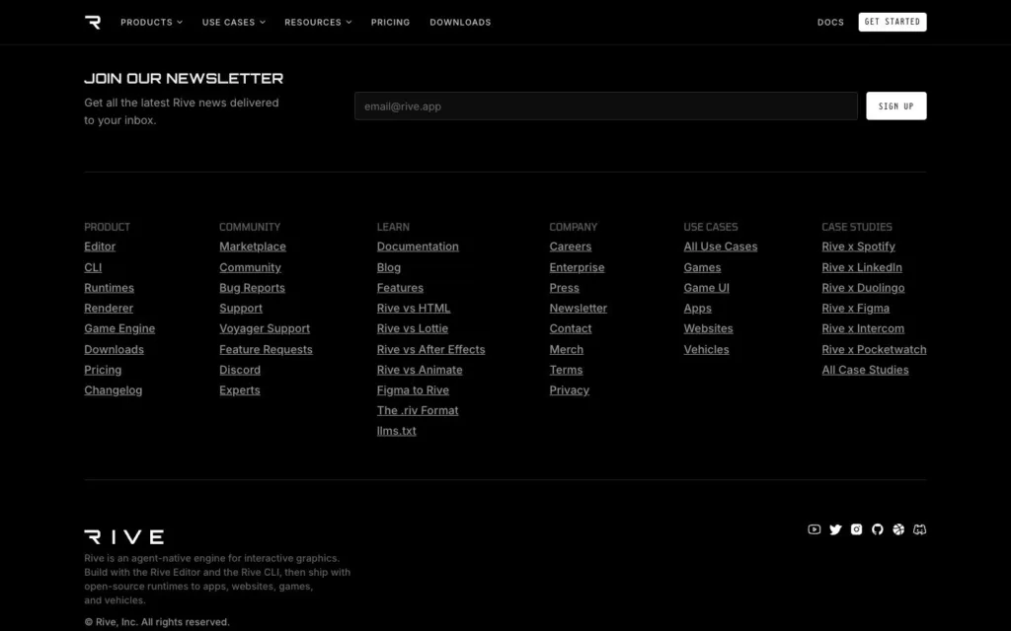
Task: Expand the Products dropdown menu
Action: click(x=151, y=22)
